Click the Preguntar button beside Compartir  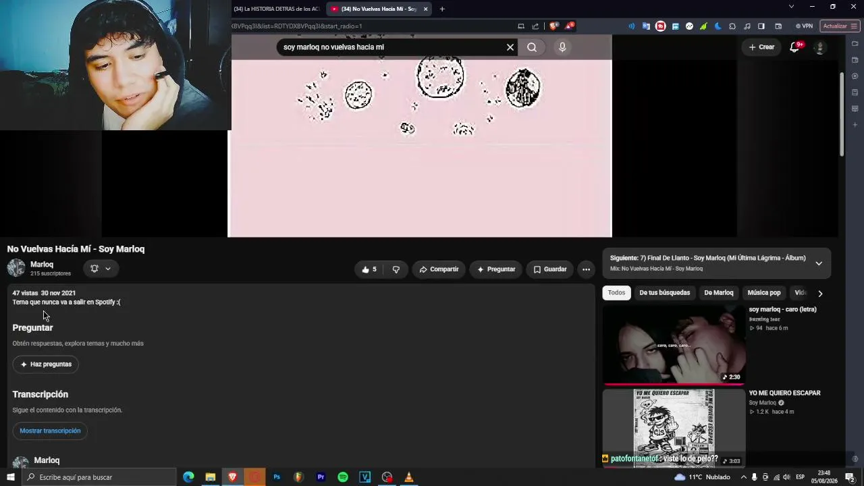pyautogui.click(x=496, y=269)
